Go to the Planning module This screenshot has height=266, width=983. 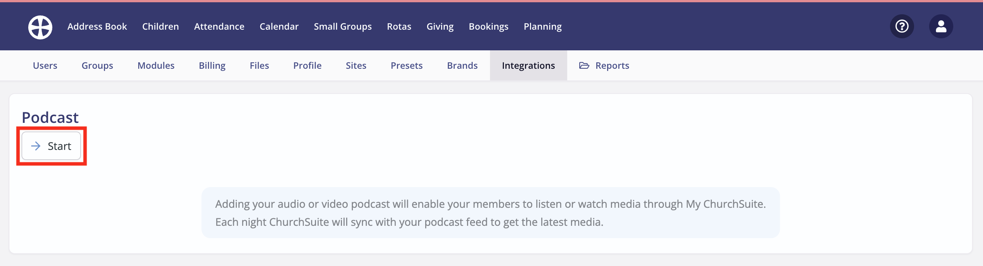click(x=542, y=27)
